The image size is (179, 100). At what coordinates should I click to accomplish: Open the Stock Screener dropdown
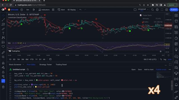tap(16, 64)
